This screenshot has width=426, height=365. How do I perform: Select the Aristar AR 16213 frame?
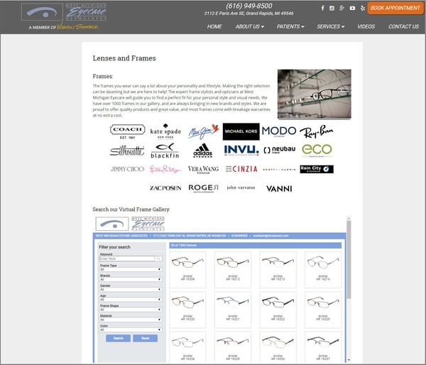tap(278, 270)
